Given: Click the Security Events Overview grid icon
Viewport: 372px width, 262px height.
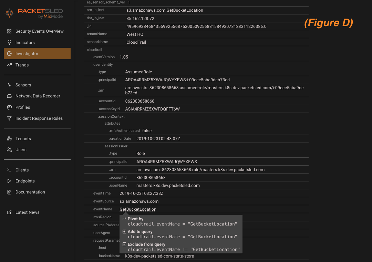Looking at the screenshot, I should coord(9,31).
